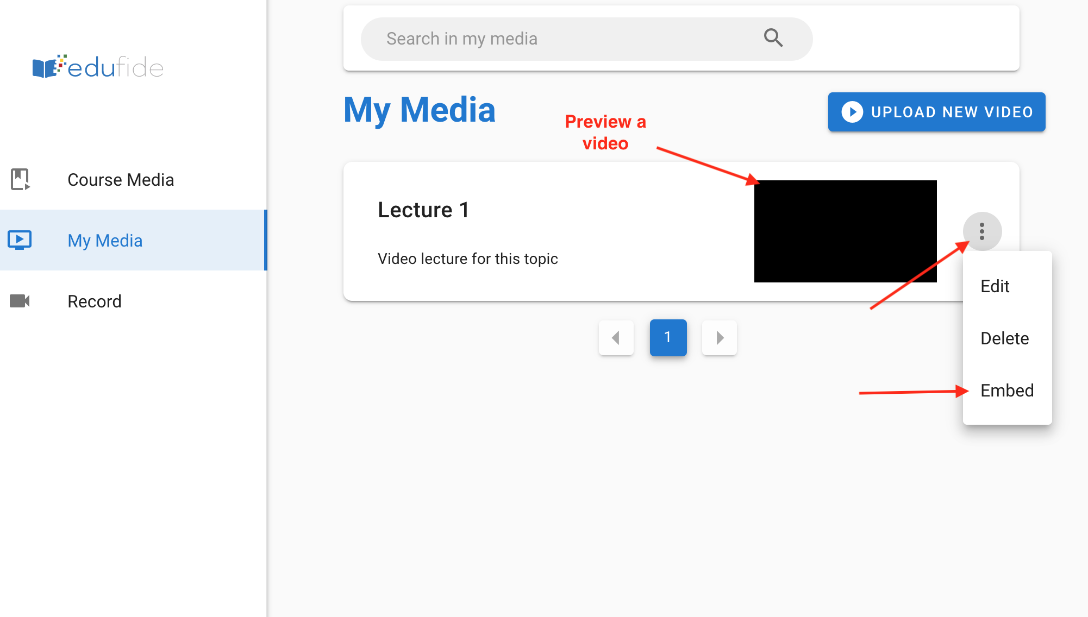The width and height of the screenshot is (1088, 617).
Task: Click the Course Media bookmark icon
Action: coord(20,179)
